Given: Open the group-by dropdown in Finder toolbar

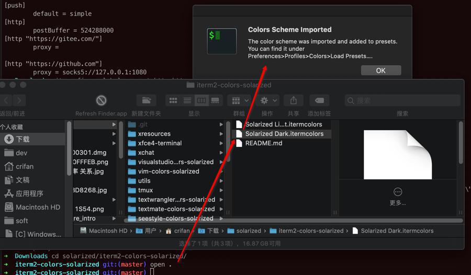Looking at the screenshot, I should pos(239,100).
